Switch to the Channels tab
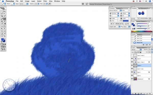 (x=139, y=48)
